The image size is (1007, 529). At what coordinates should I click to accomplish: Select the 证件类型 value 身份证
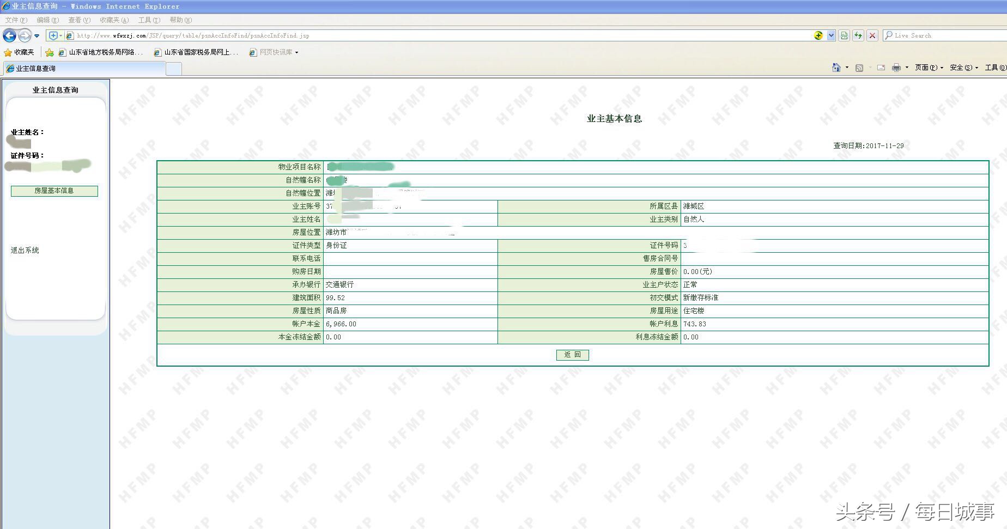[x=336, y=245]
